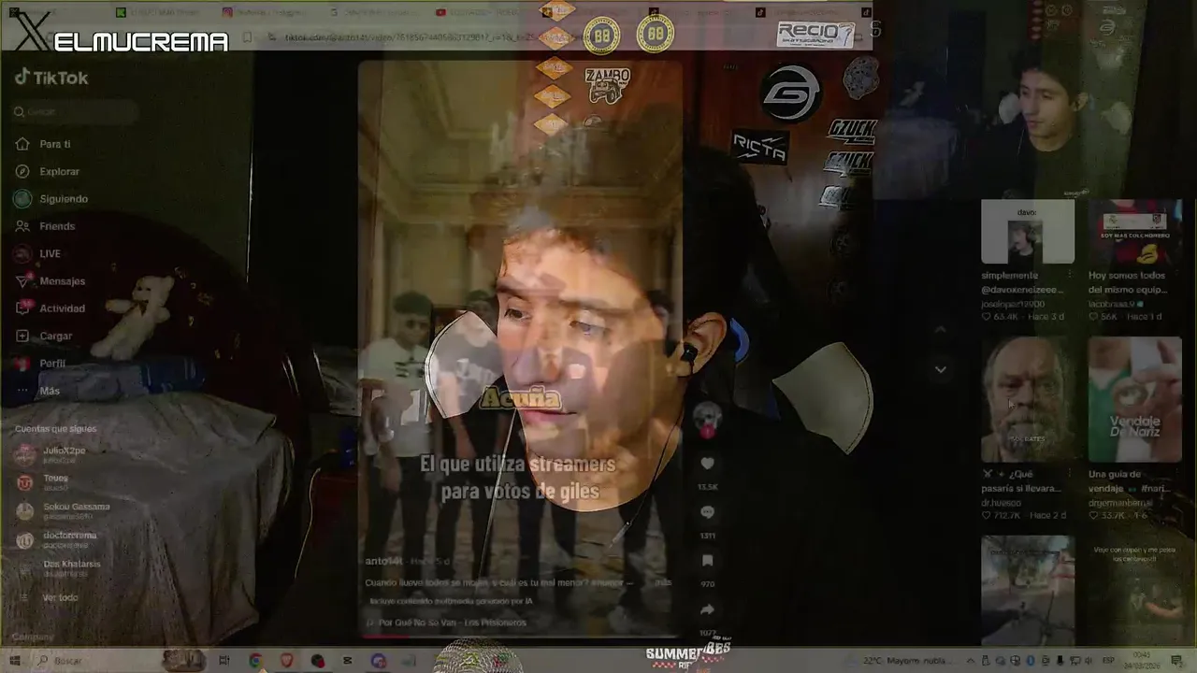Open the Friends section
Viewport: 1197px width, 673px height.
click(x=56, y=226)
